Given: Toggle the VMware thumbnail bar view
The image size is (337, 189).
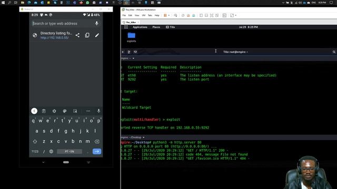Looking at the screenshot, I should pyautogui.click(x=206, y=15).
